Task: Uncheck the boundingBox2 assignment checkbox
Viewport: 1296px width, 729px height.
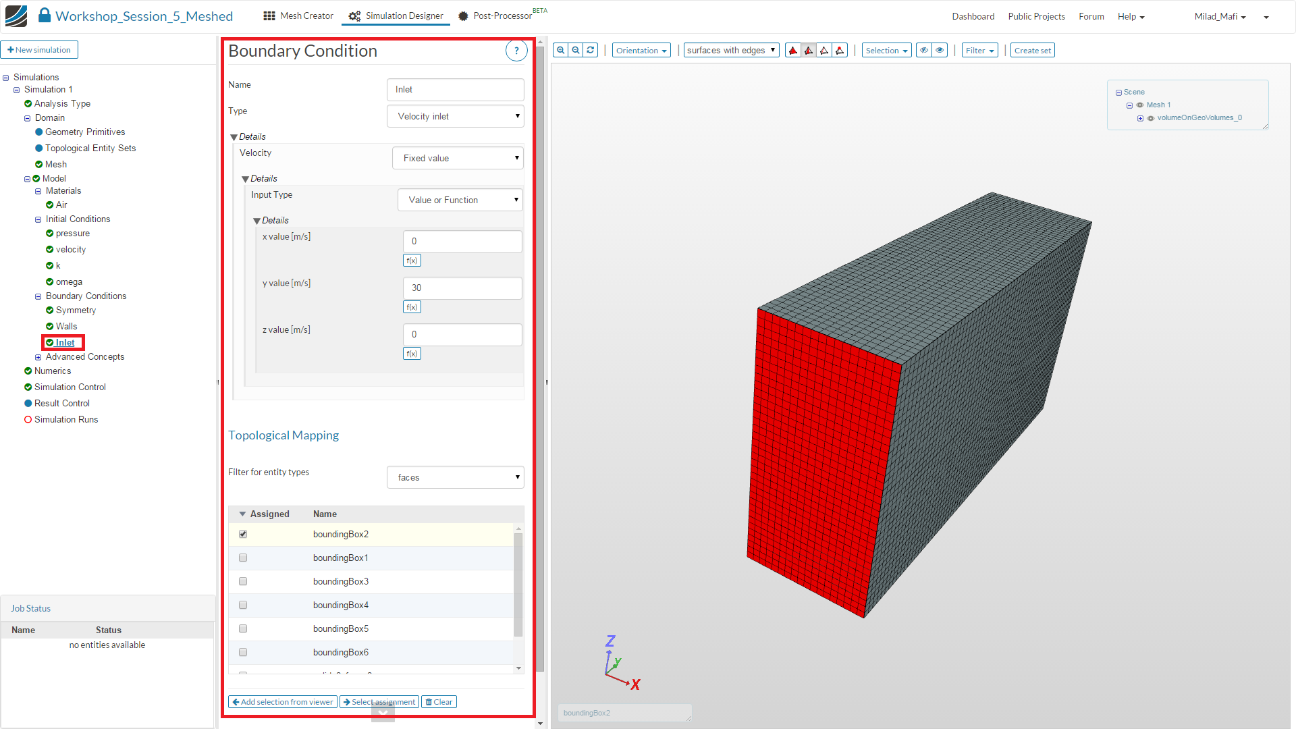Action: (x=243, y=534)
